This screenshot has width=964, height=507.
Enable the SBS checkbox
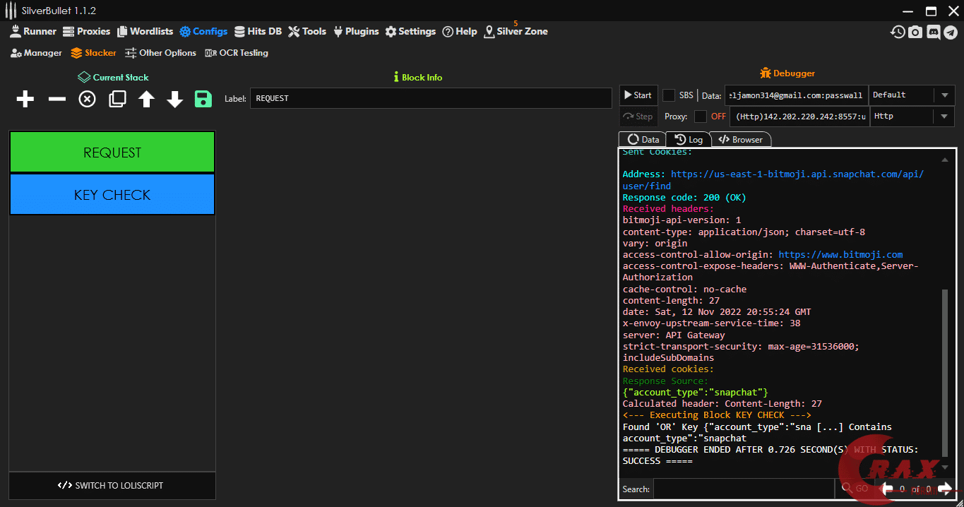(669, 95)
